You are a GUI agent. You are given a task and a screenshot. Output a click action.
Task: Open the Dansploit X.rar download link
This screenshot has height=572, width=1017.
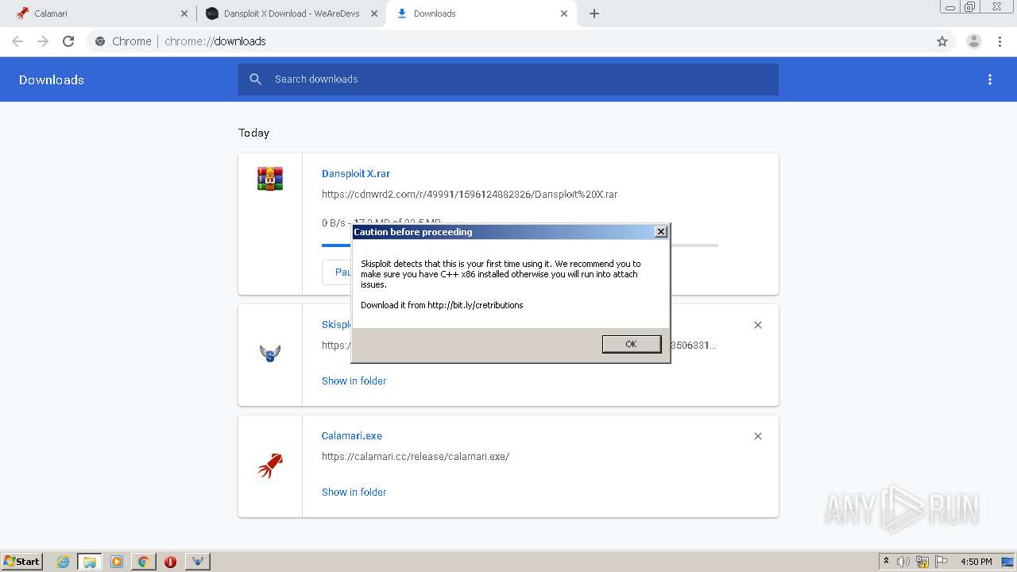(x=356, y=173)
